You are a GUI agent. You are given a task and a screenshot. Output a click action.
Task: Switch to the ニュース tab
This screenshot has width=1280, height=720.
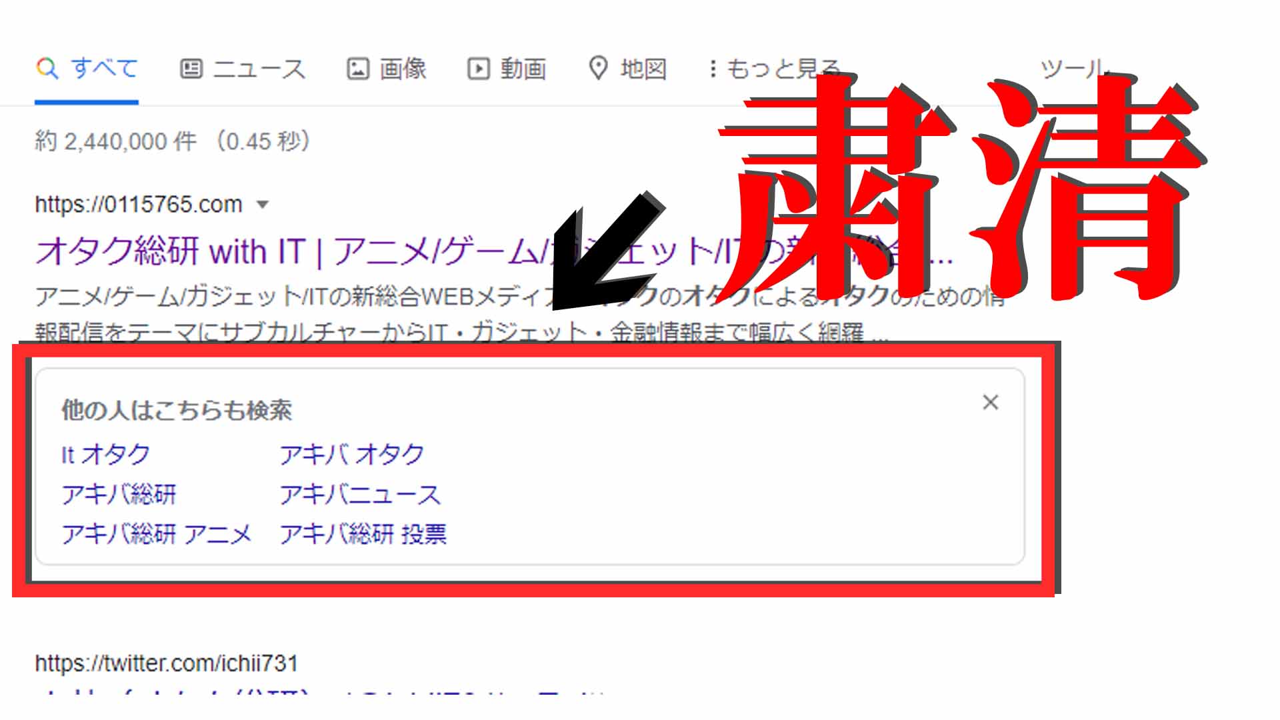(243, 69)
